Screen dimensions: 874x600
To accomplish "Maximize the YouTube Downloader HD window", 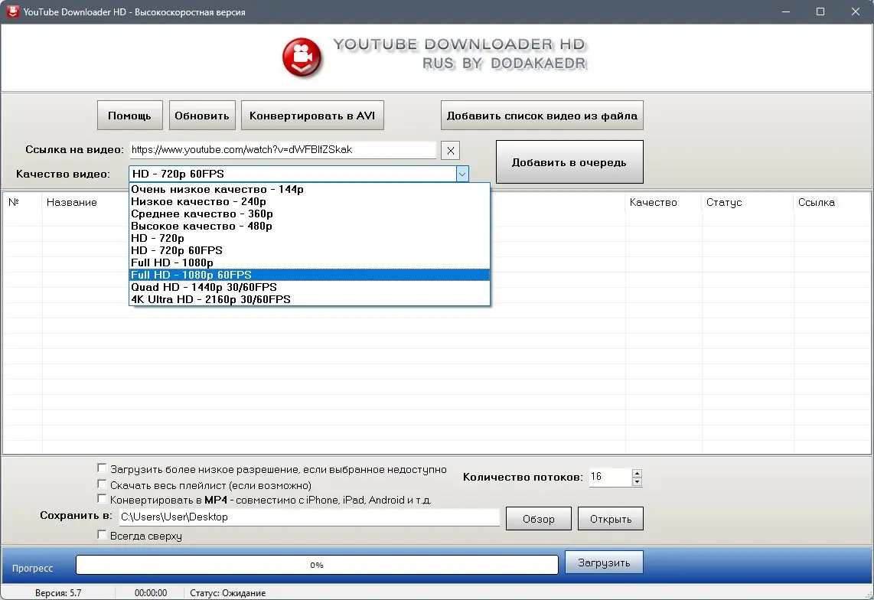I will (820, 11).
